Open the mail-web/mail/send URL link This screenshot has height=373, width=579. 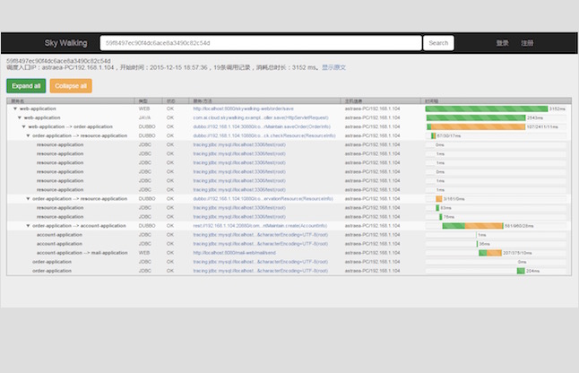(x=234, y=253)
